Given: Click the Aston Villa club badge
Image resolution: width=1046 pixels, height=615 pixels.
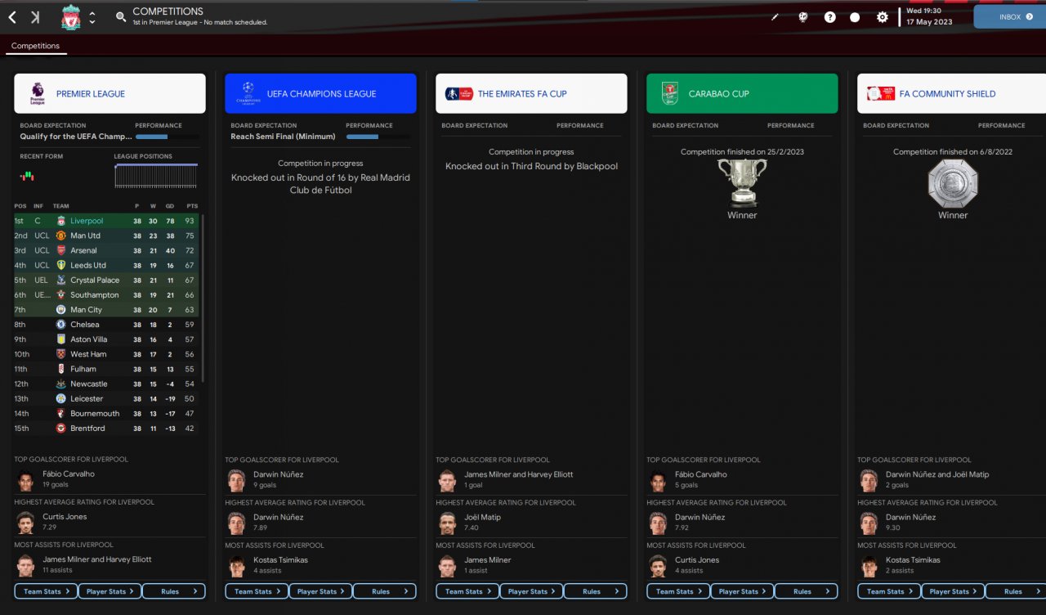Looking at the screenshot, I should [60, 339].
